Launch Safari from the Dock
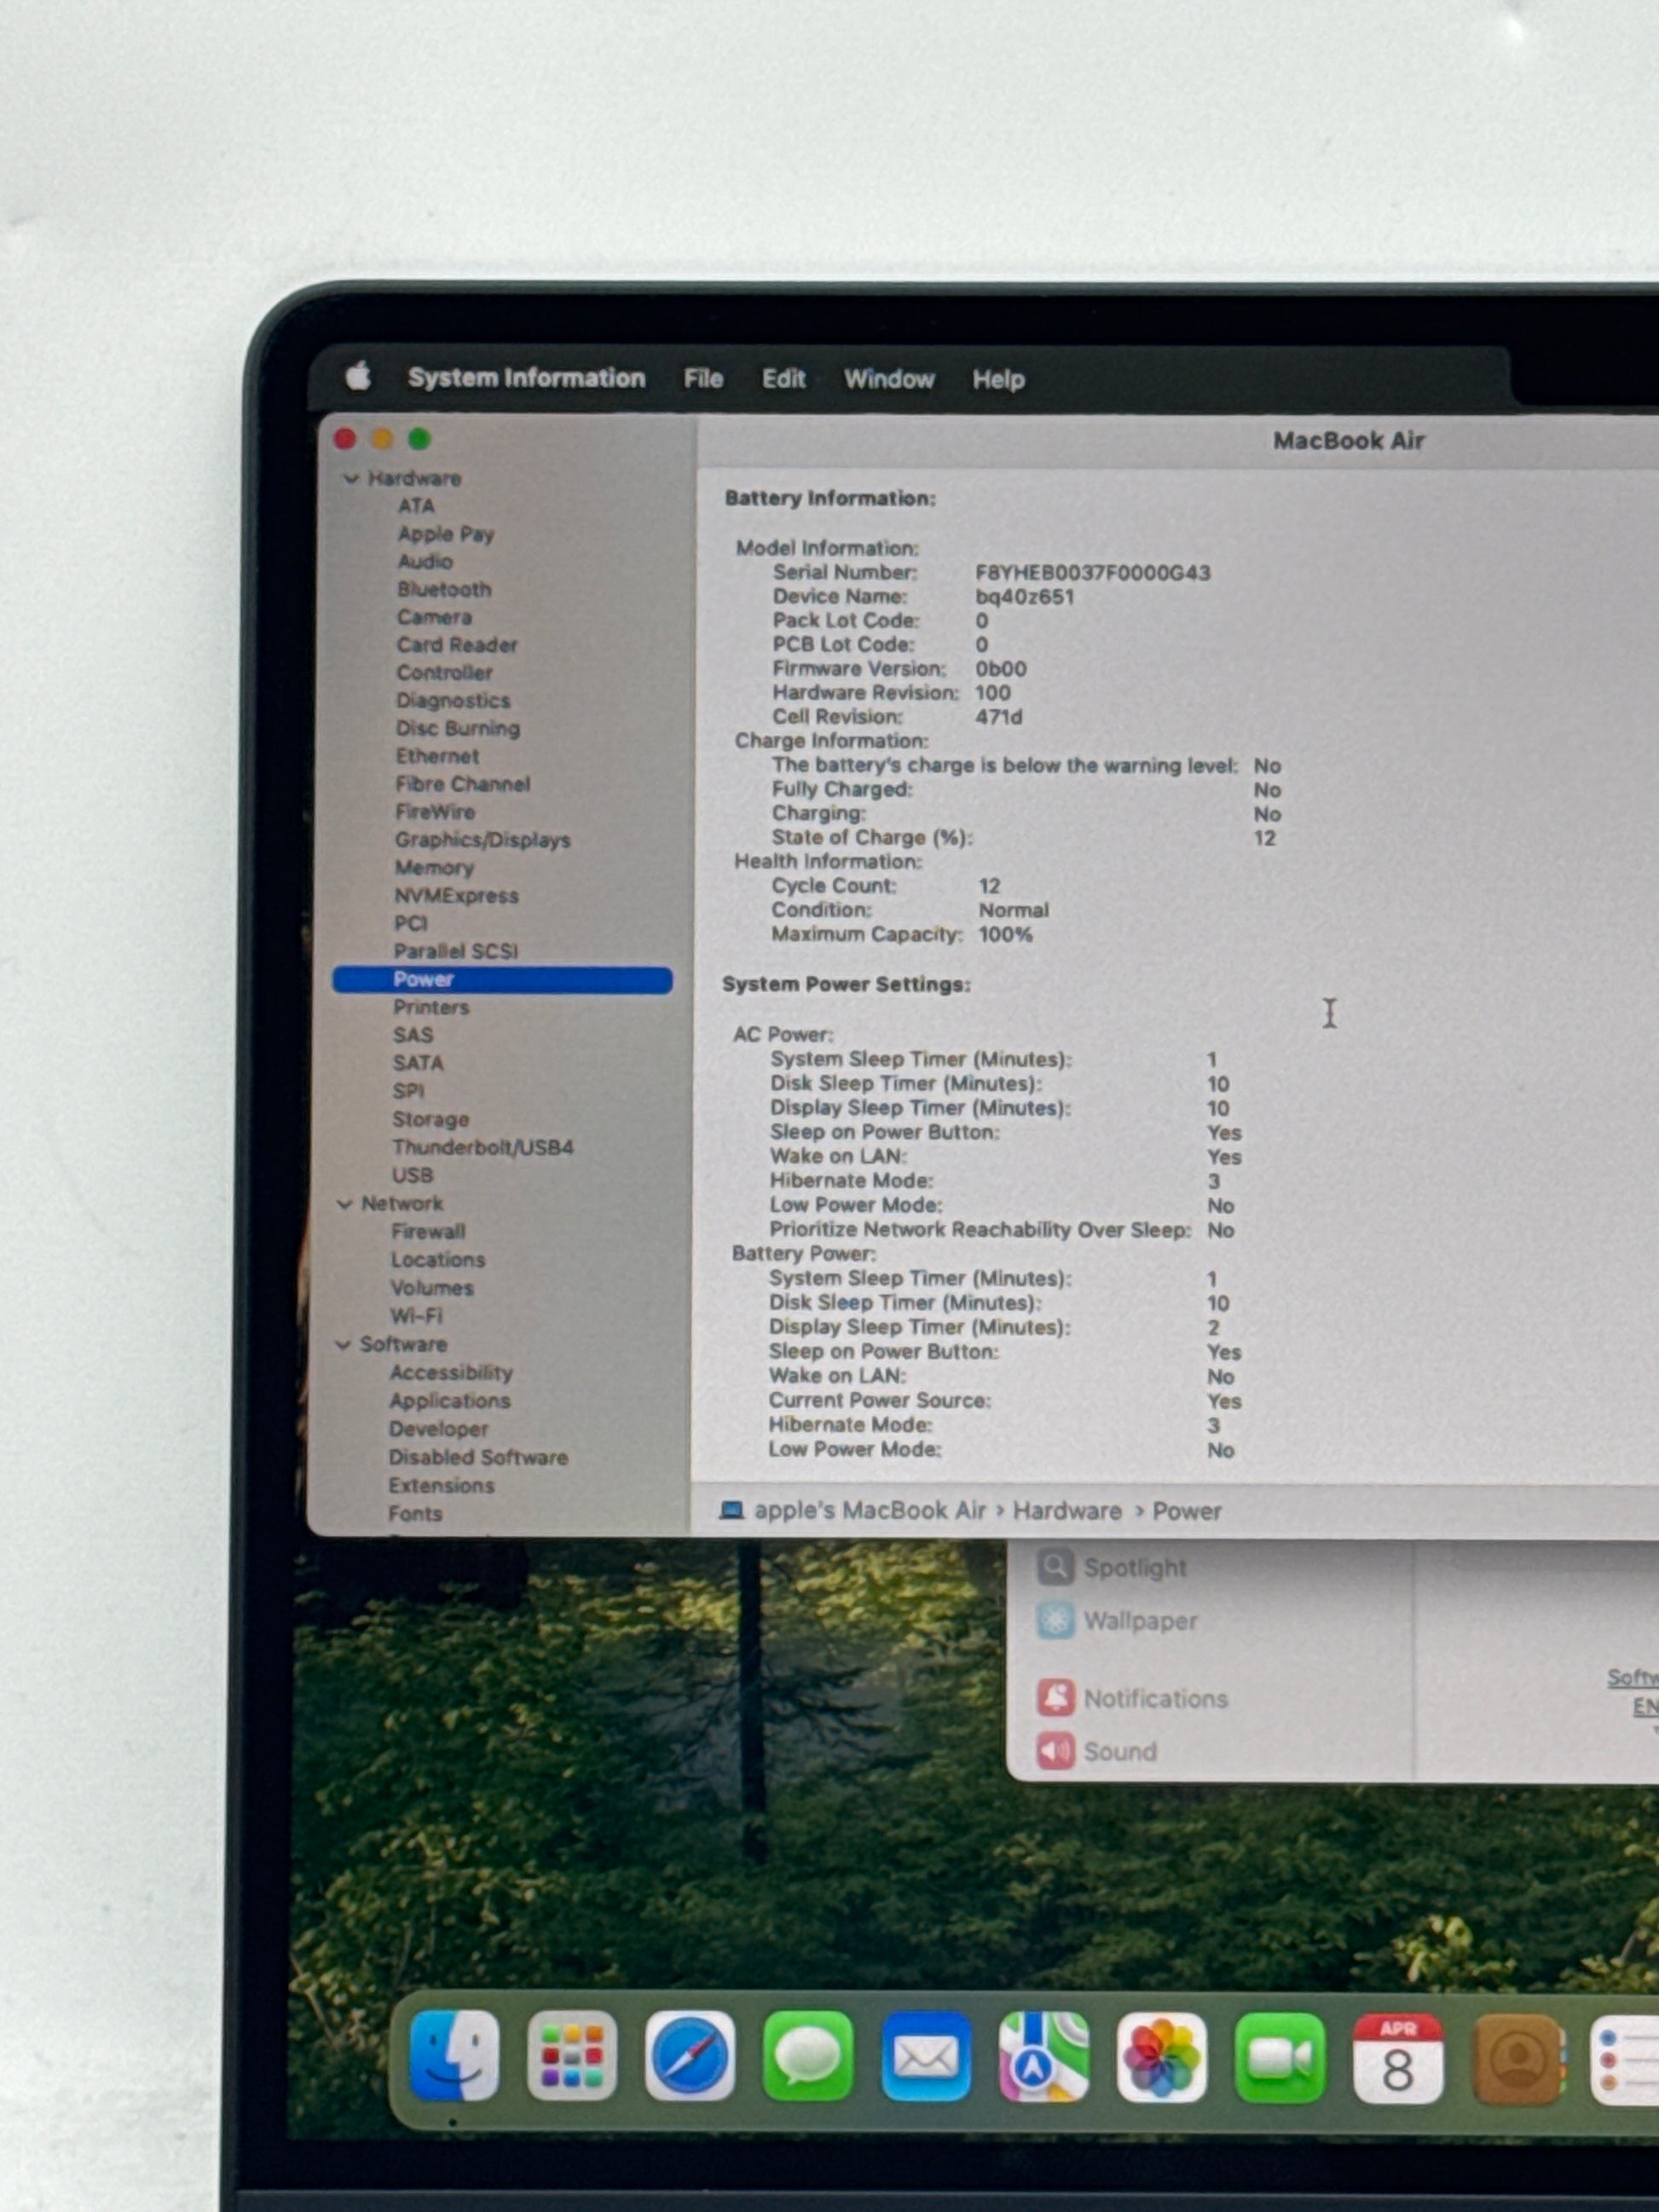 coord(689,2057)
